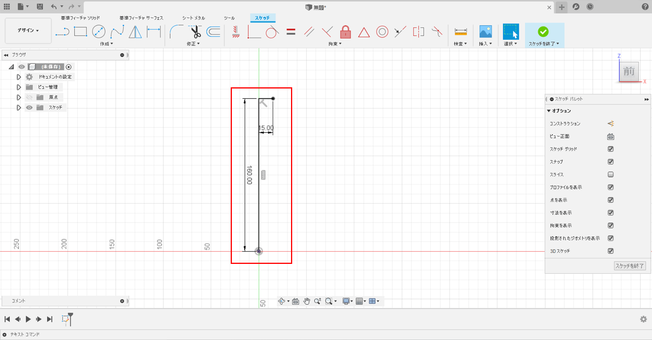Image resolution: width=652 pixels, height=340 pixels.
Task: Select the Line tool in the sketch toolbar
Action: click(62, 32)
